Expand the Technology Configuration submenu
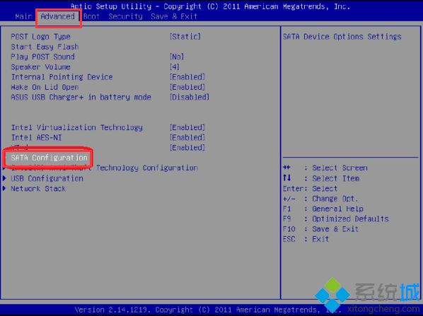 click(x=146, y=168)
